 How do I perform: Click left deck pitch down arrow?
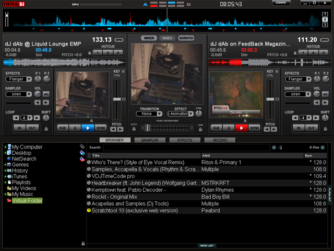113,129
